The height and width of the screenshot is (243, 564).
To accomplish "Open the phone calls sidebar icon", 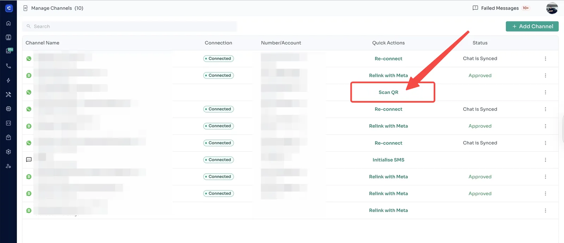I will [8, 66].
